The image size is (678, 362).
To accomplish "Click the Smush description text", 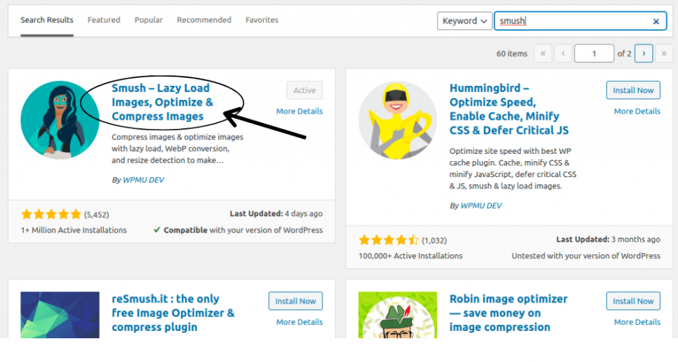I will [x=177, y=149].
